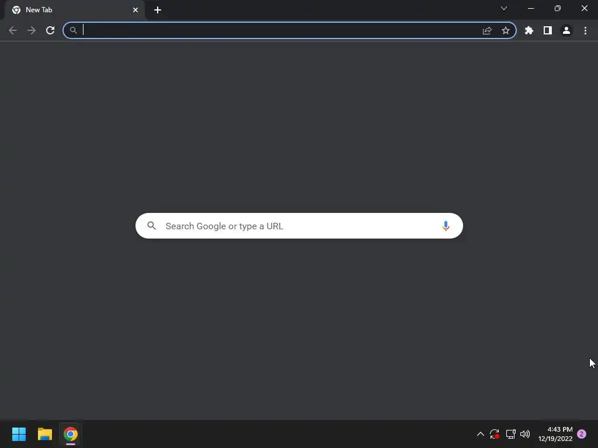The height and width of the screenshot is (448, 598).
Task: Open a new tab with plus button
Action: coord(158,10)
